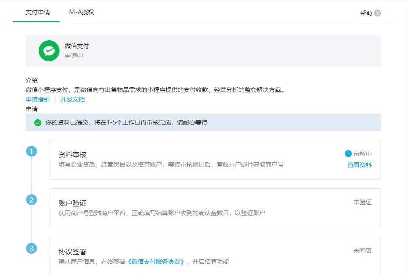
Task: Click the green checkmark success icon
Action: pyautogui.click(x=38, y=123)
